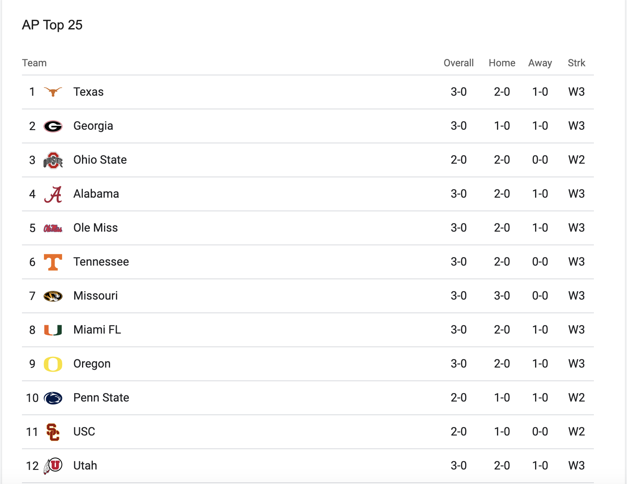This screenshot has width=627, height=484.
Task: Click the Missouri Tigers logo icon
Action: (53, 296)
